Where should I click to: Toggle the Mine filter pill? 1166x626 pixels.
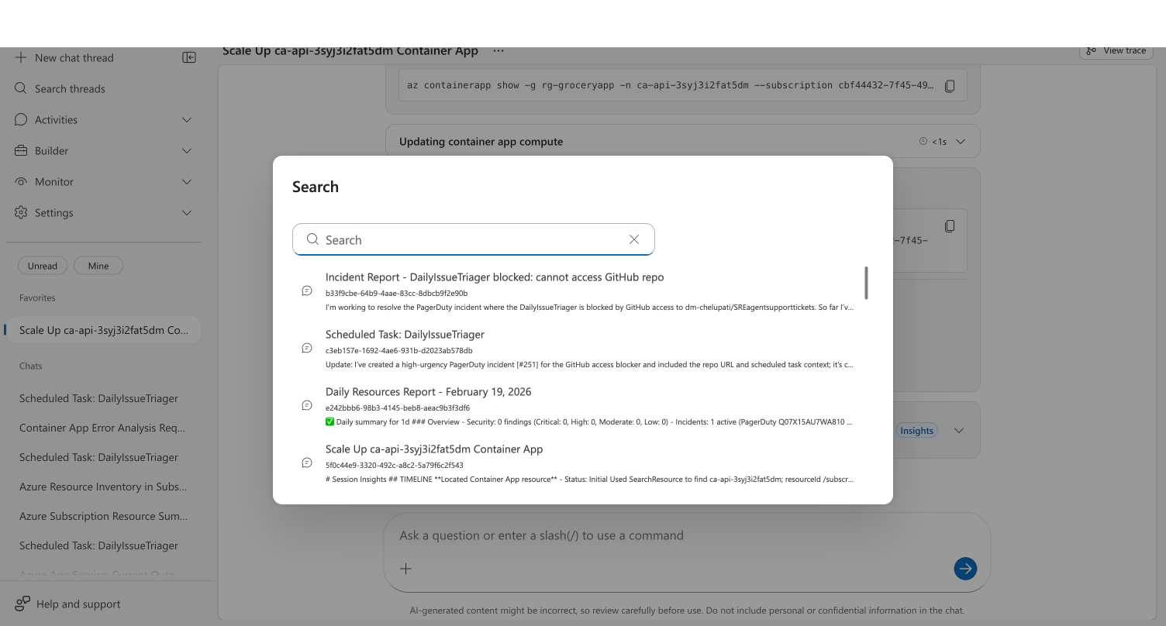click(98, 266)
